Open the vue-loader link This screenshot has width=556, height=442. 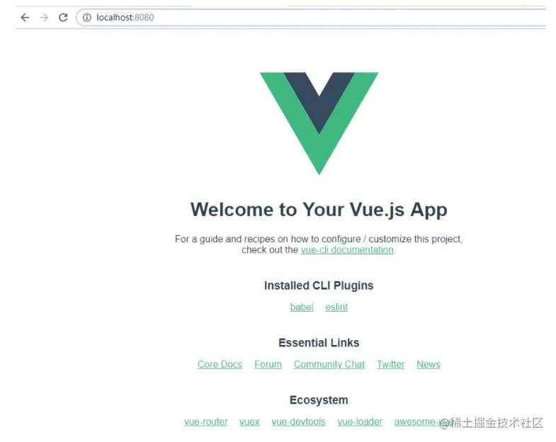[360, 421]
